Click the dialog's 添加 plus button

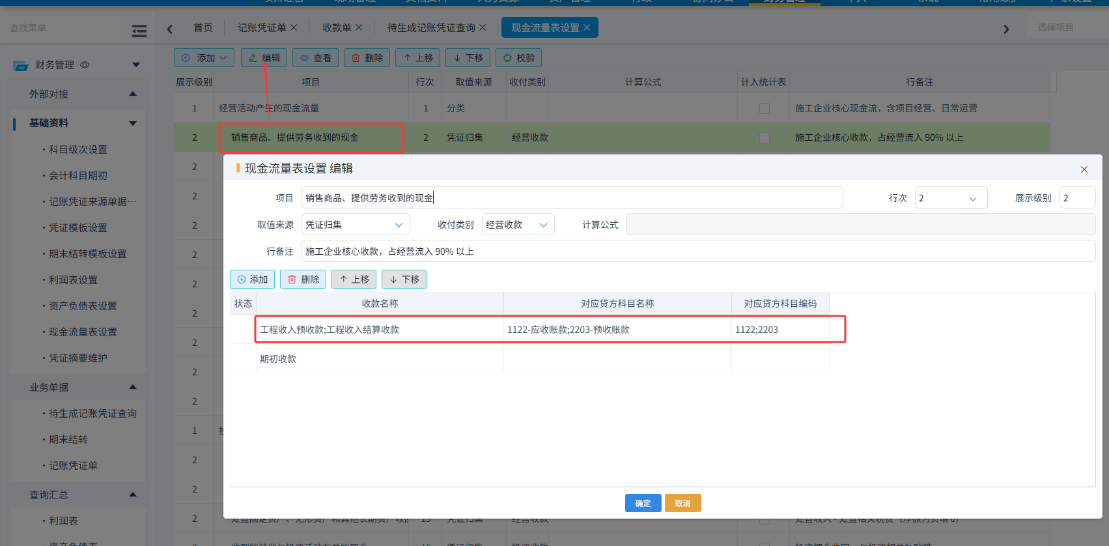tap(252, 280)
